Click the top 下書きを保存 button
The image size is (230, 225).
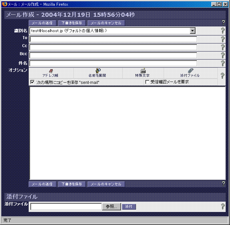coord(72,23)
